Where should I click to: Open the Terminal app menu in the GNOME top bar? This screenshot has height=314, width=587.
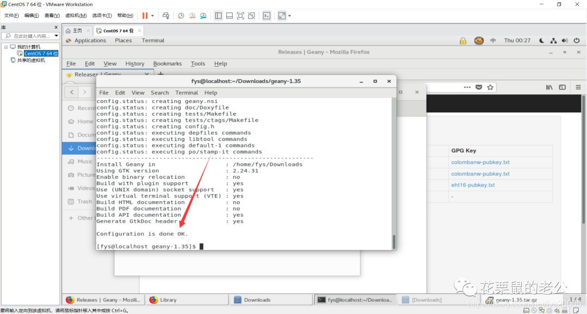coord(153,40)
